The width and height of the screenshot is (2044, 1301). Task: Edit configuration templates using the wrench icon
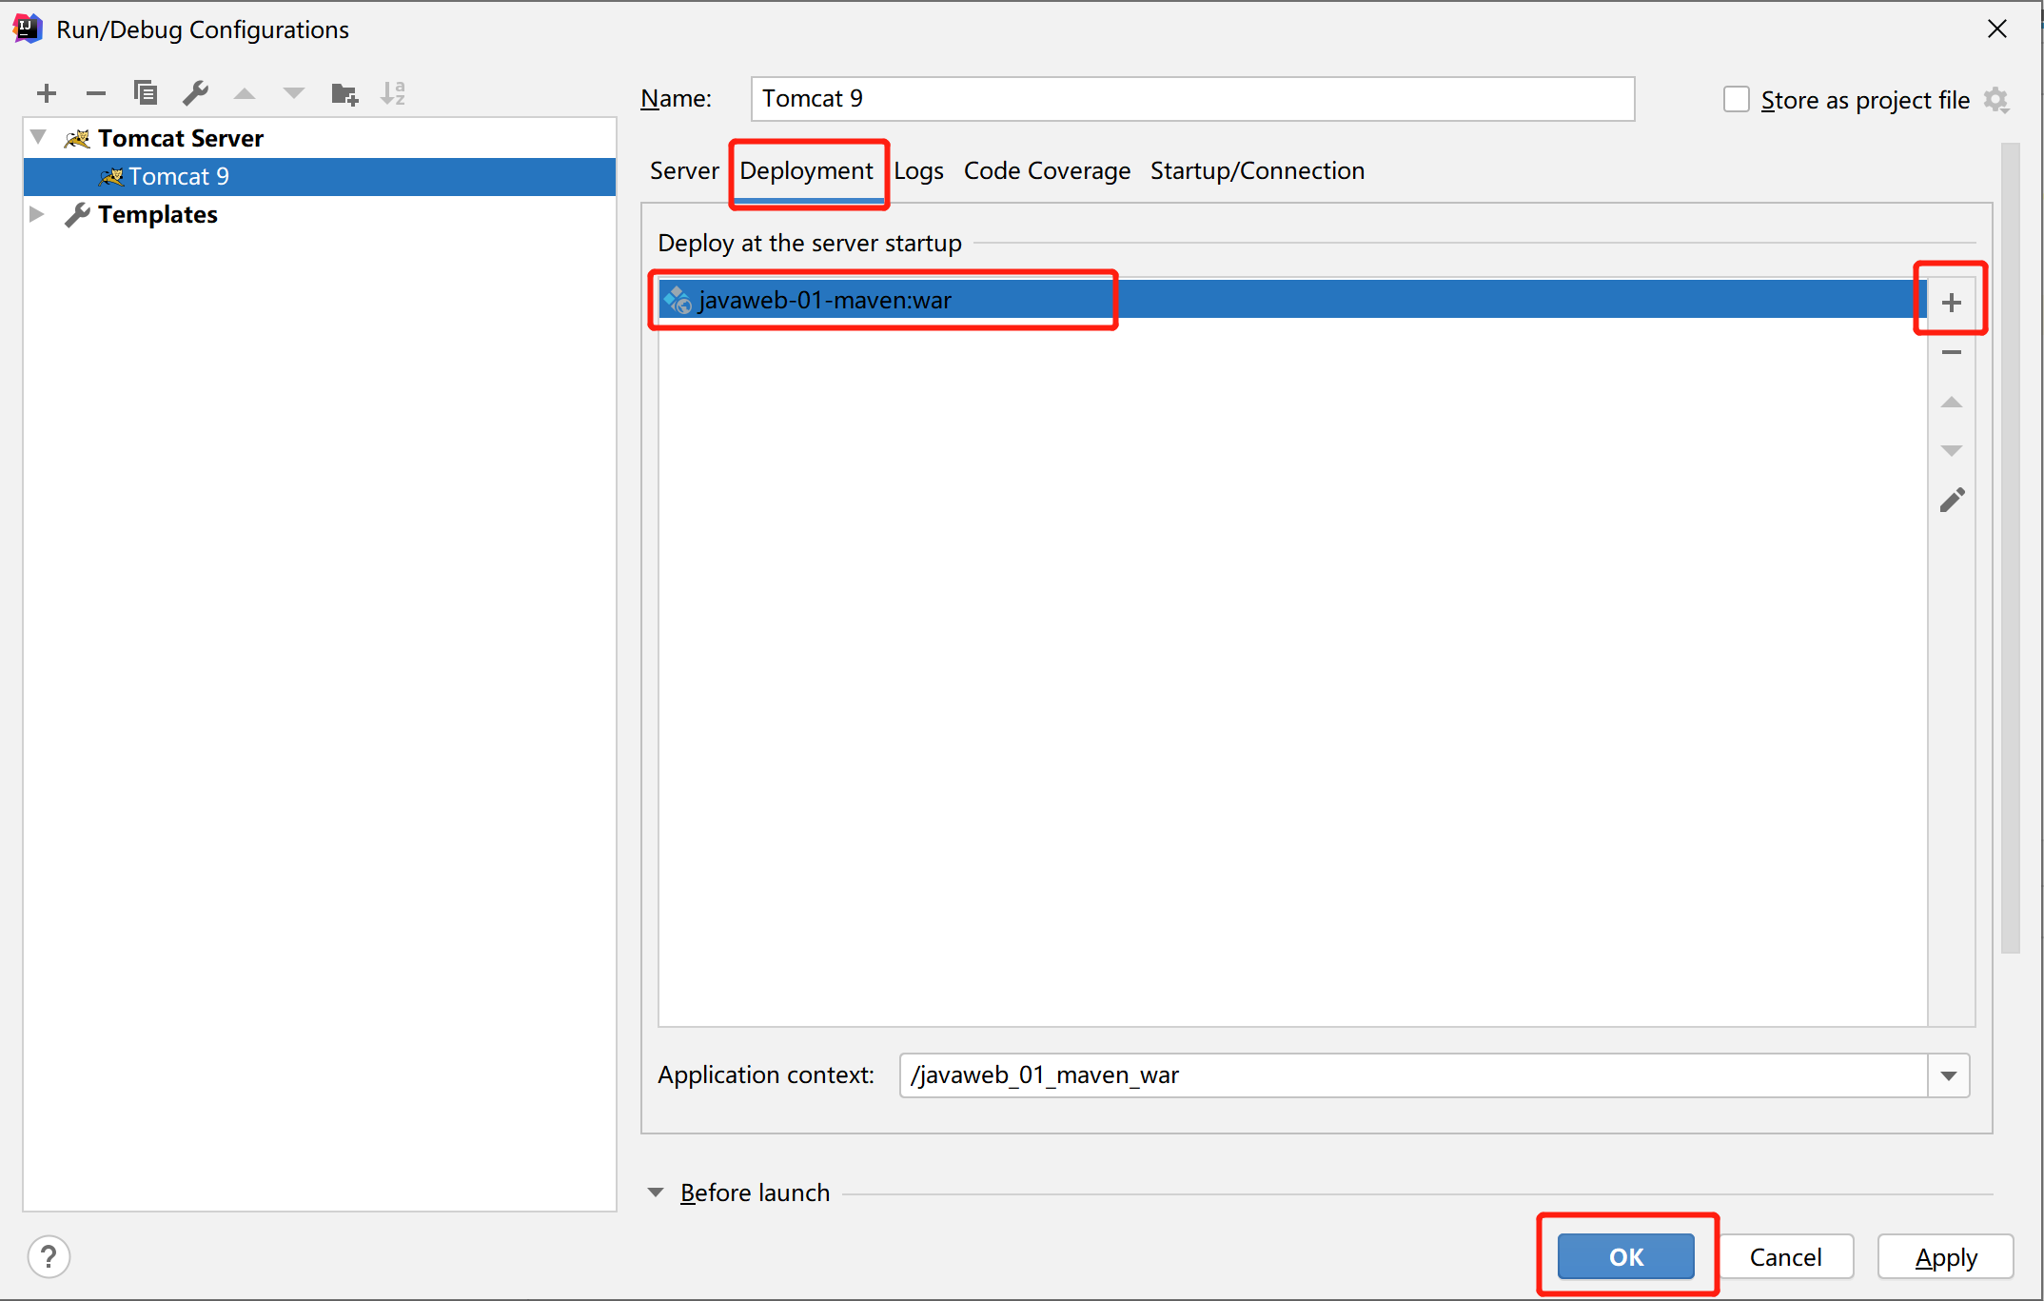[x=195, y=92]
